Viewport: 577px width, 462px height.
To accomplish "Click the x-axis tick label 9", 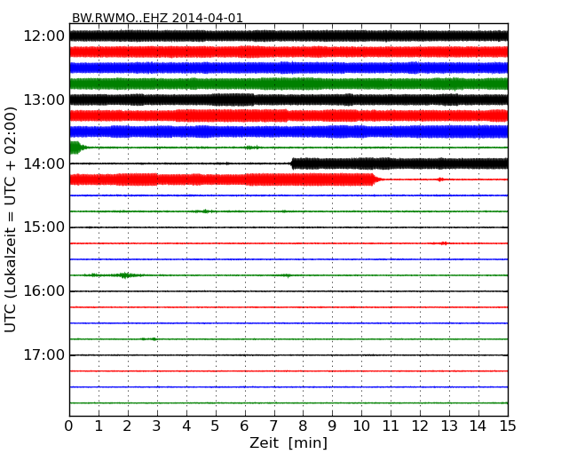I will 332,426.
